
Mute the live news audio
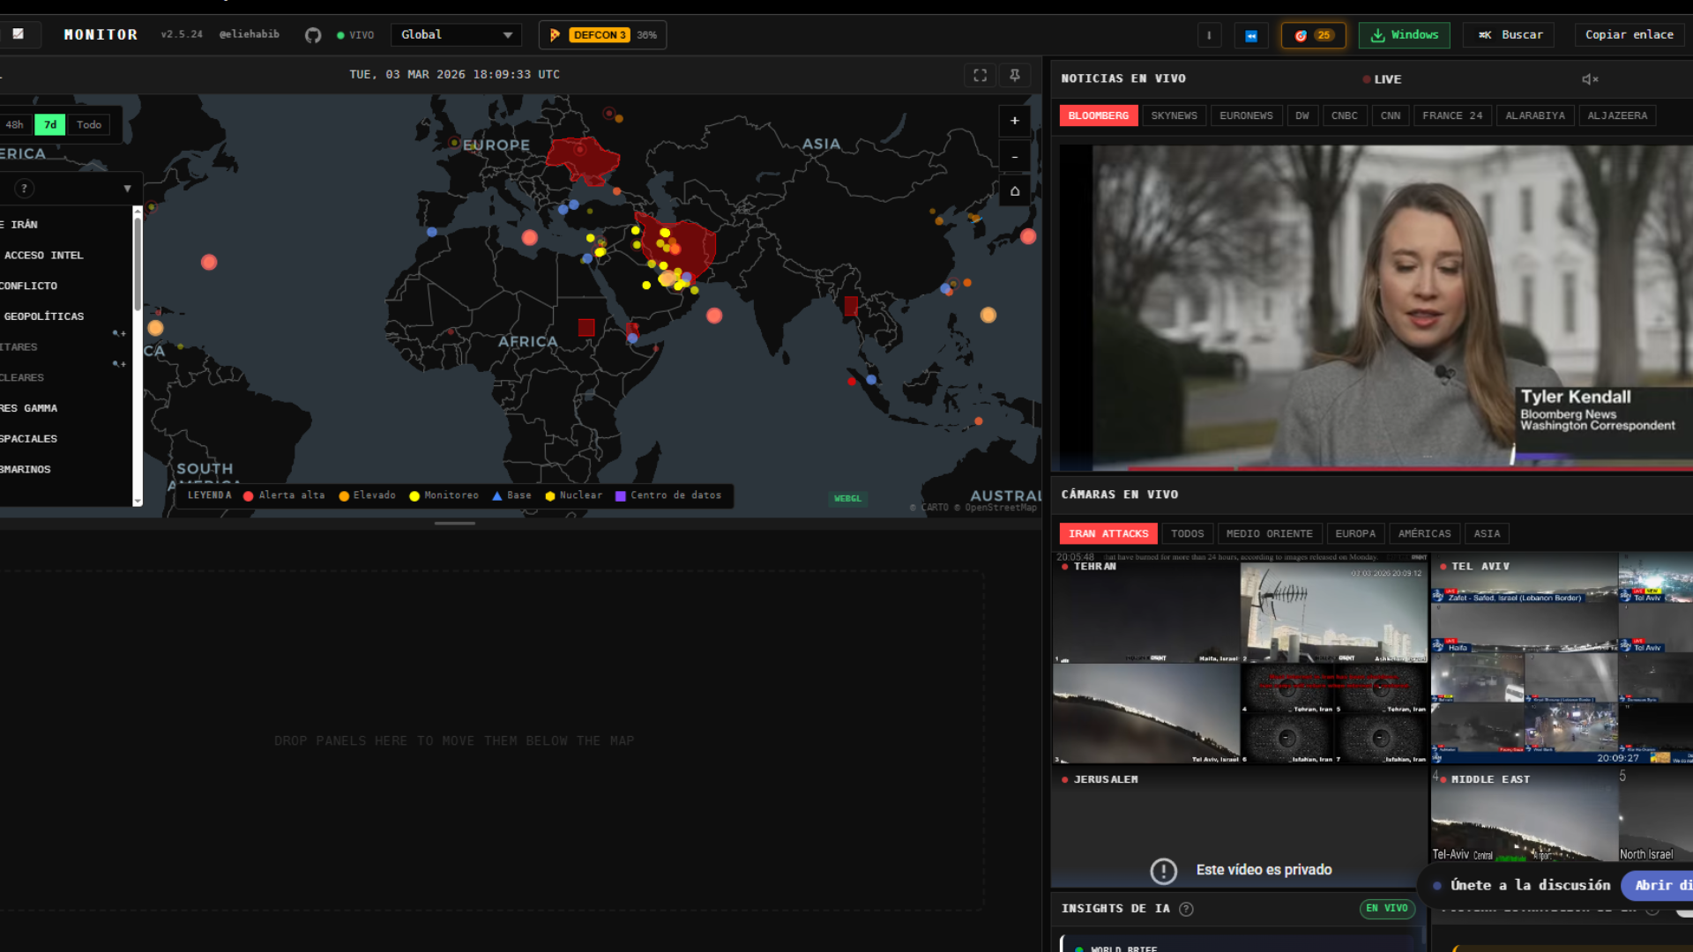(1590, 78)
